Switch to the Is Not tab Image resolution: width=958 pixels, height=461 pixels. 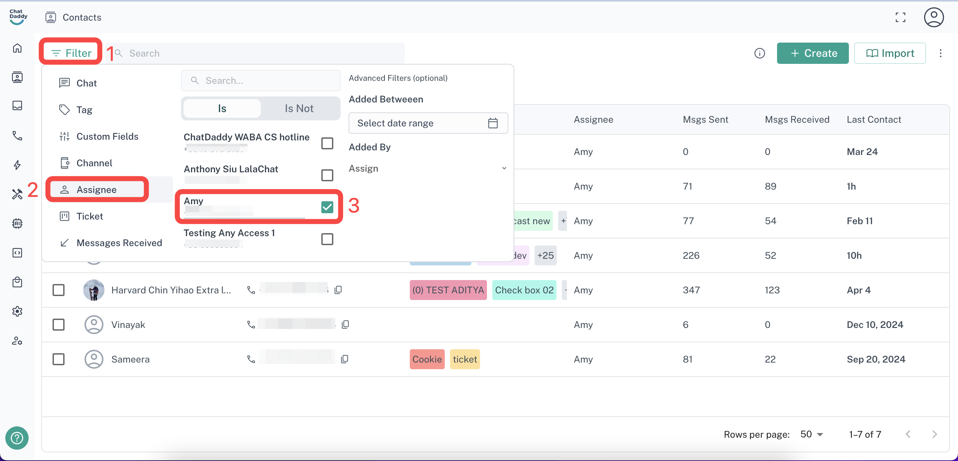pos(299,108)
